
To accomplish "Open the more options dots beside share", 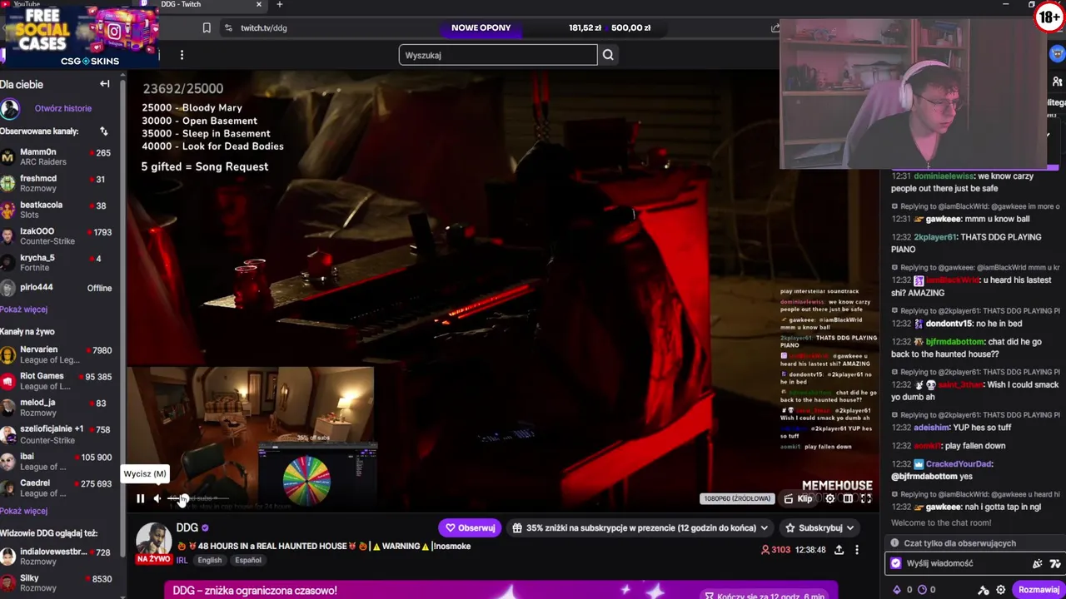I will tap(857, 550).
